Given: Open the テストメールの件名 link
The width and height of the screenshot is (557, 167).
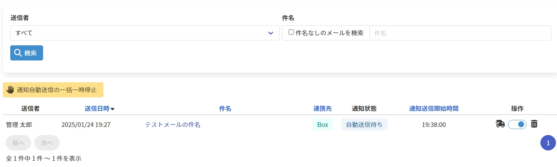Looking at the screenshot, I should tap(173, 125).
